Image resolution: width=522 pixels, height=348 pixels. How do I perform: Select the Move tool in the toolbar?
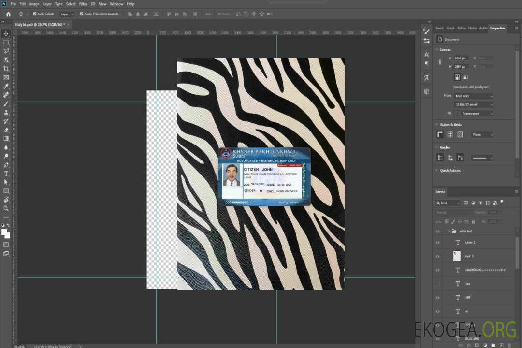(x=6, y=34)
